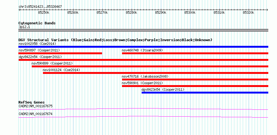Select the magenta CADM2 NM_001167674 gene line
Viewport: 277px width, 135px height.
(x=143, y=117)
